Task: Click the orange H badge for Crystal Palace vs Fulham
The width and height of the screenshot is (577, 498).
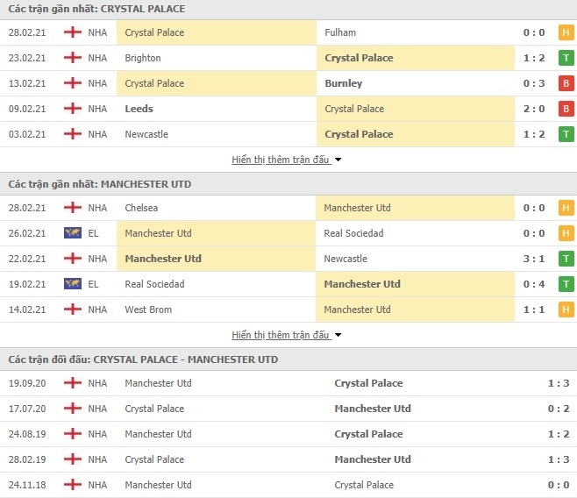Action: coord(566,32)
